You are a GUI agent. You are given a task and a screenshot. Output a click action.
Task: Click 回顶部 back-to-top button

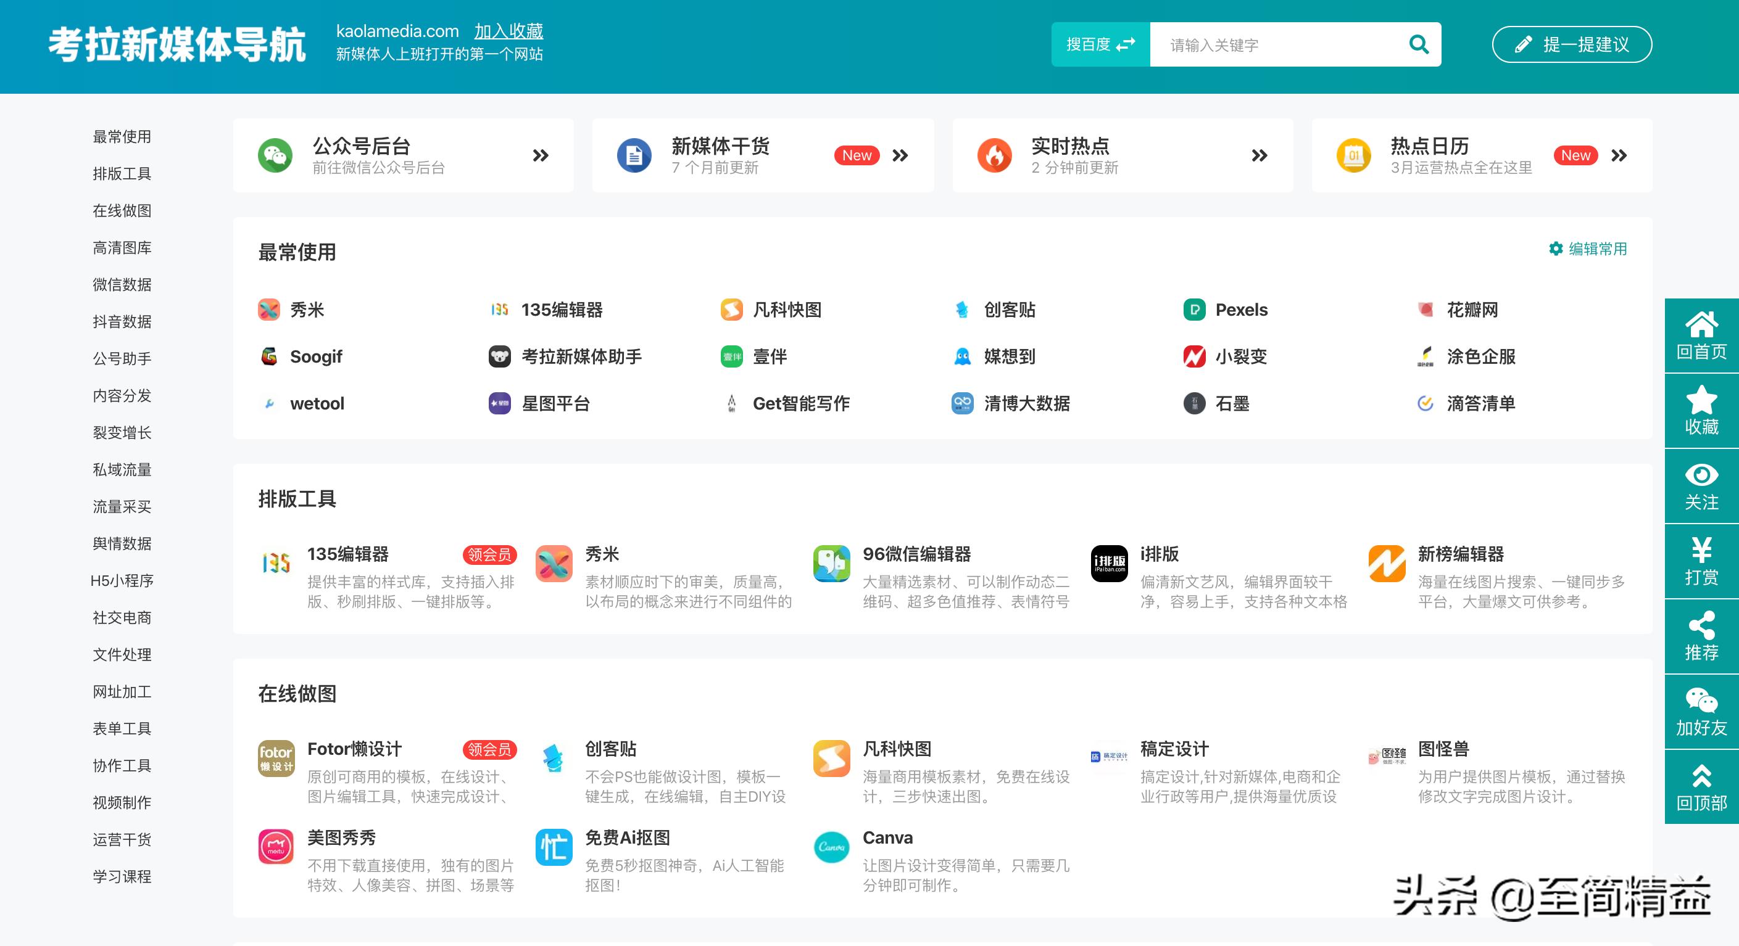click(1701, 788)
